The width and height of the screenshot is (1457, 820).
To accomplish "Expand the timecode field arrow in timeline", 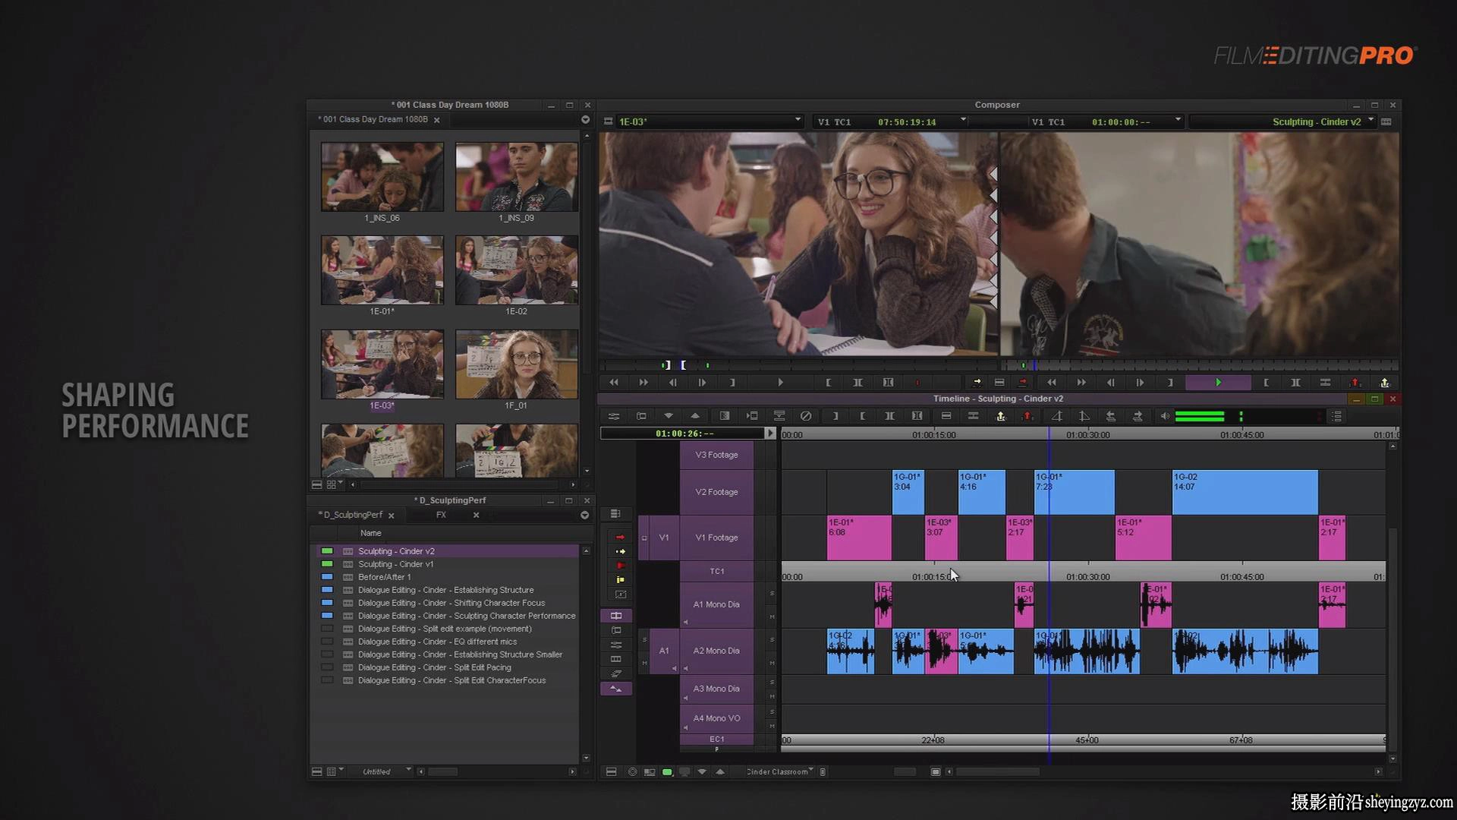I will tap(770, 434).
